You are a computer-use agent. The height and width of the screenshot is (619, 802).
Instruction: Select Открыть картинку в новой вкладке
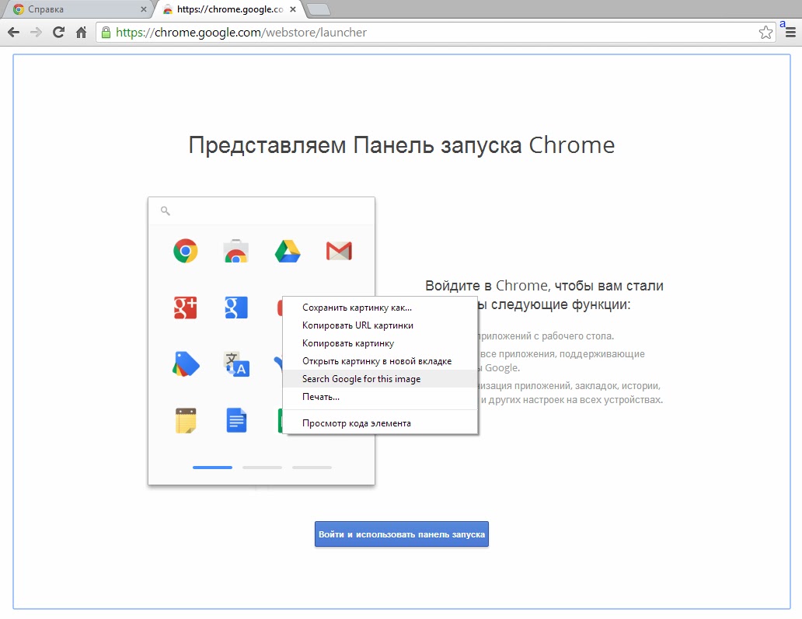[380, 361]
